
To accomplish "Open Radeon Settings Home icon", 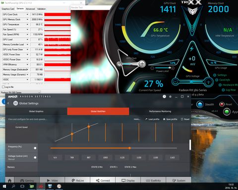I will click(9, 181).
